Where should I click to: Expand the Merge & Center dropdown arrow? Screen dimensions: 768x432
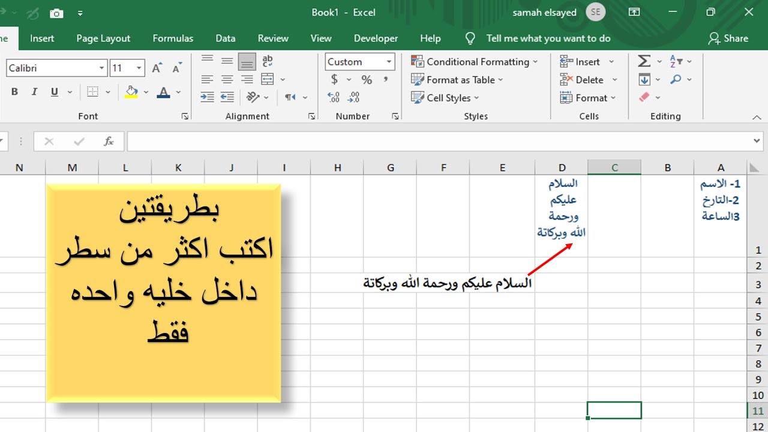tap(283, 80)
